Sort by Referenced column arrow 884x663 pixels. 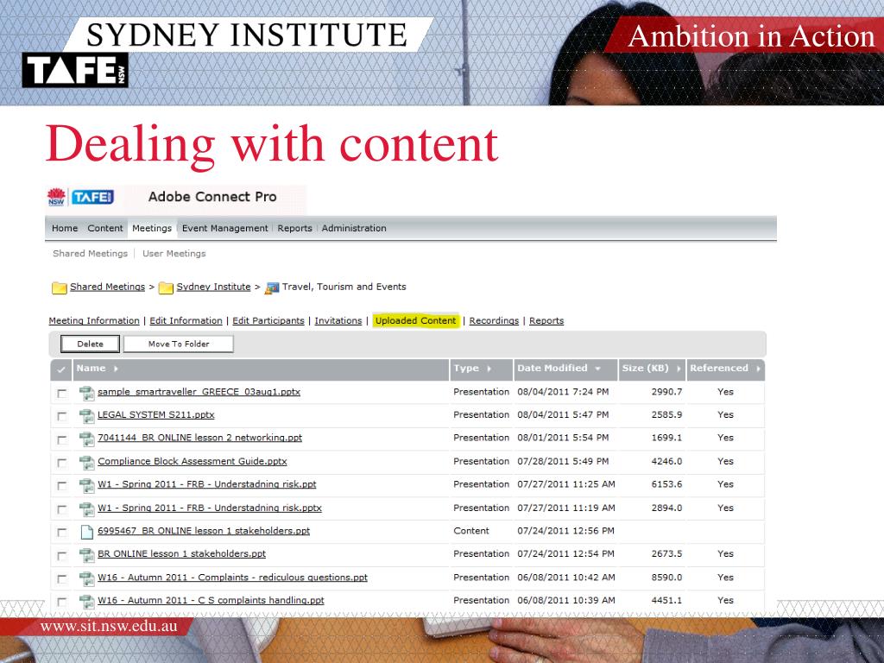[x=758, y=369]
